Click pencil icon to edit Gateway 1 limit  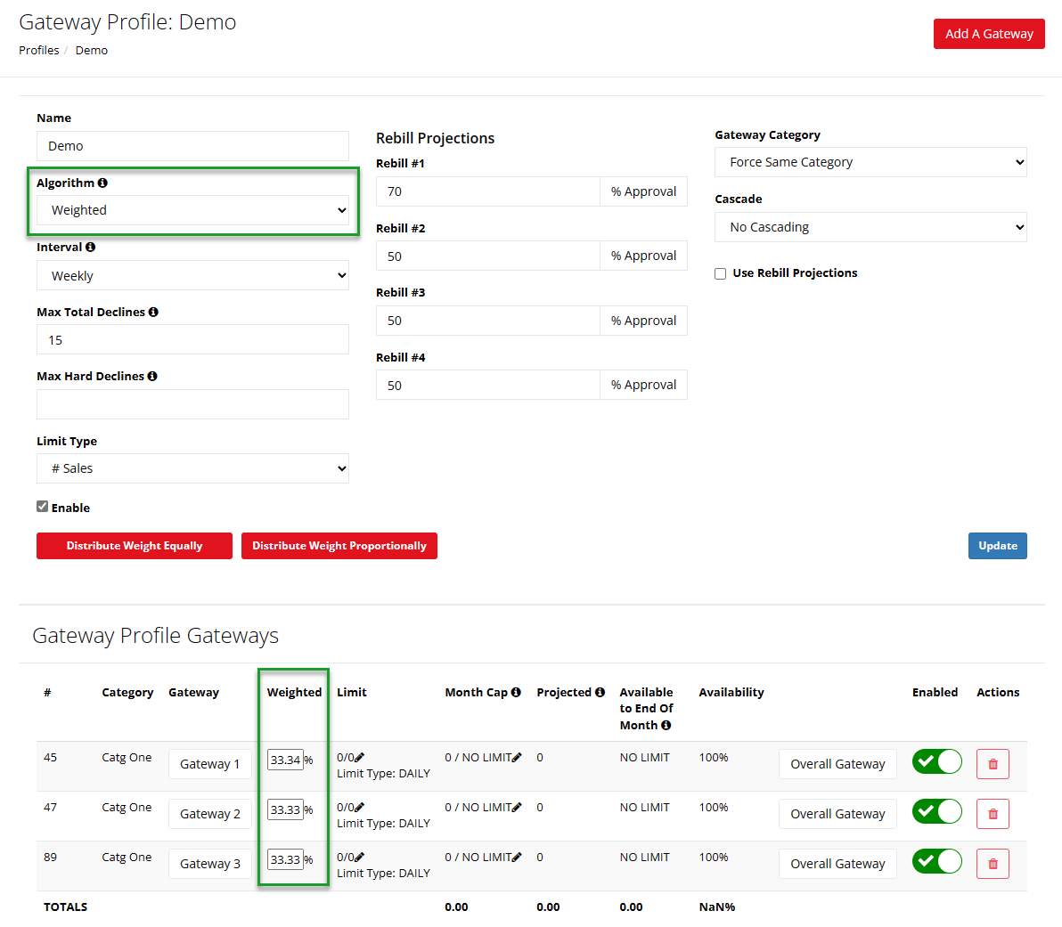pos(360,758)
